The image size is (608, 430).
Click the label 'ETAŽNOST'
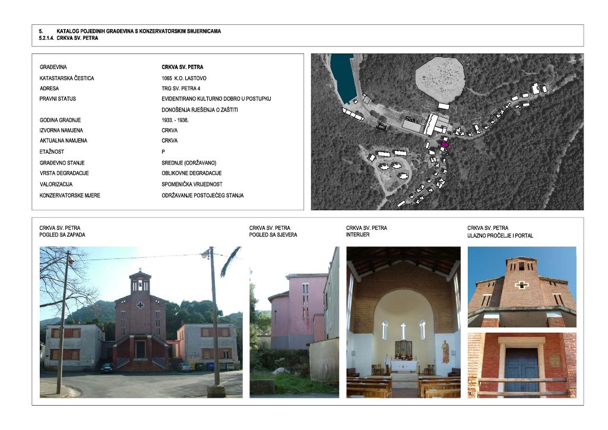coord(52,151)
